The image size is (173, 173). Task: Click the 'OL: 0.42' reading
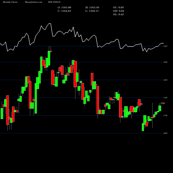[x=118, y=15]
